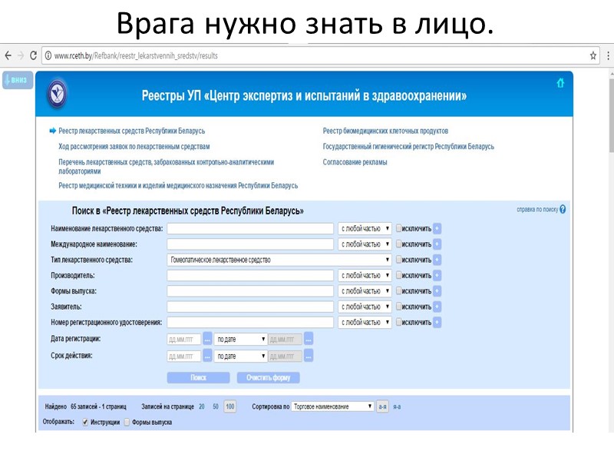Image resolution: width=614 pixels, height=461 pixels.
Task: Open search help question mark icon
Action: pyautogui.click(x=563, y=209)
